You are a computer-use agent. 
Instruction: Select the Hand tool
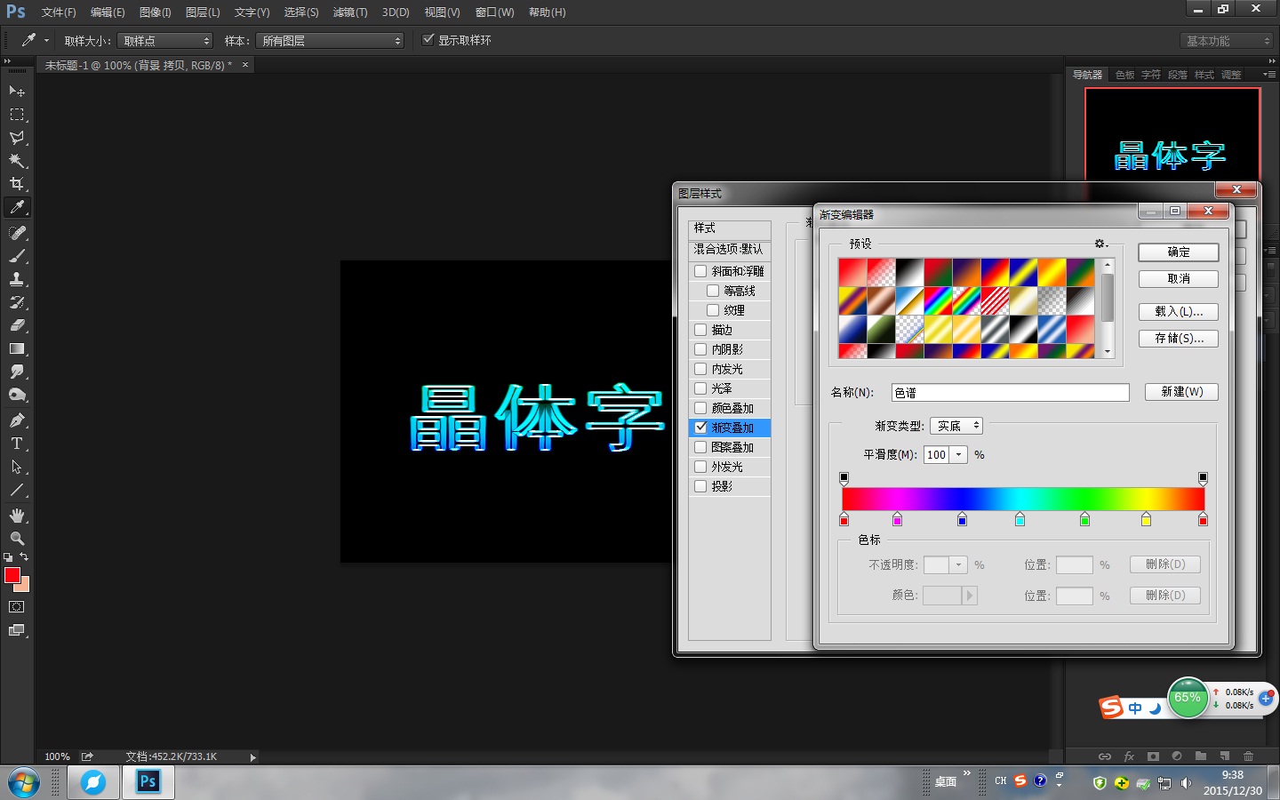click(17, 516)
